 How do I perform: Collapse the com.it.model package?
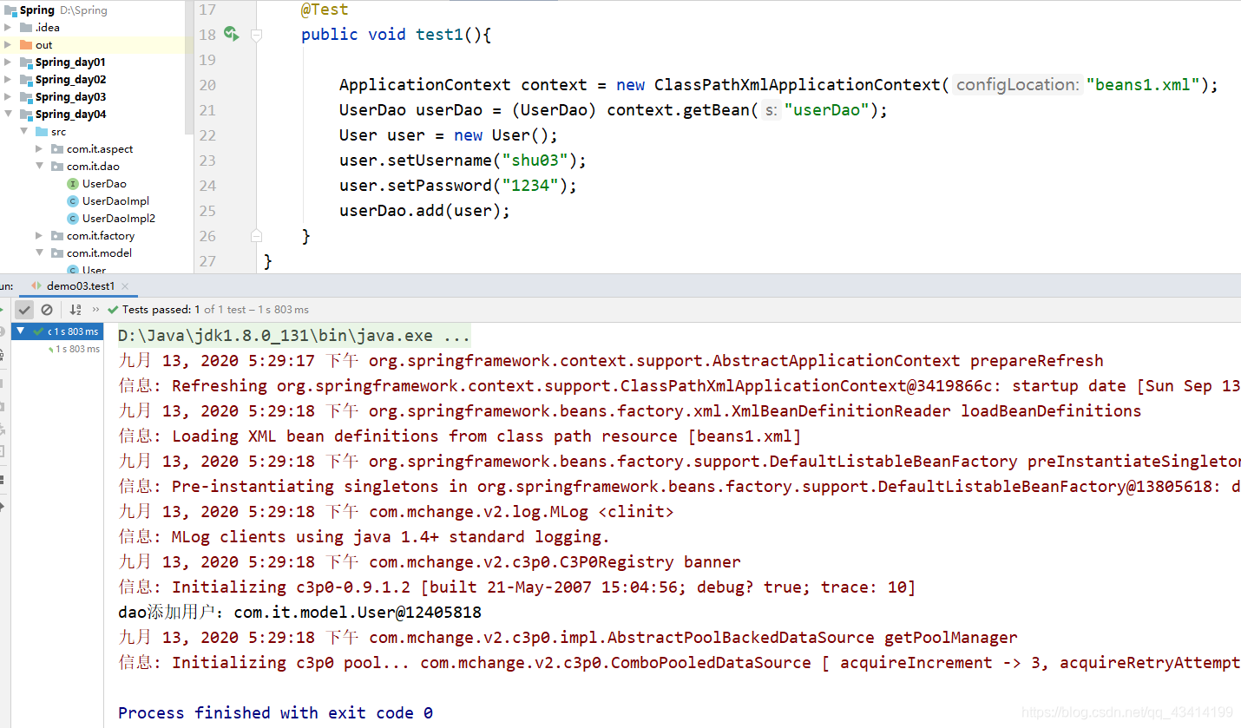pyautogui.click(x=39, y=253)
